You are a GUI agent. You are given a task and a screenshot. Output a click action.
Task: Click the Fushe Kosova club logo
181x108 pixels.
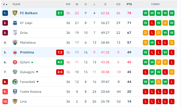pyautogui.click(x=15, y=92)
